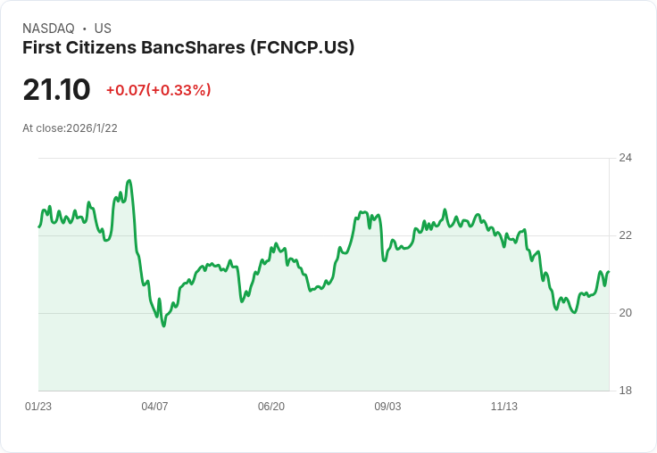
Task: Select the 01/23 date on x-axis
Action: click(38, 407)
